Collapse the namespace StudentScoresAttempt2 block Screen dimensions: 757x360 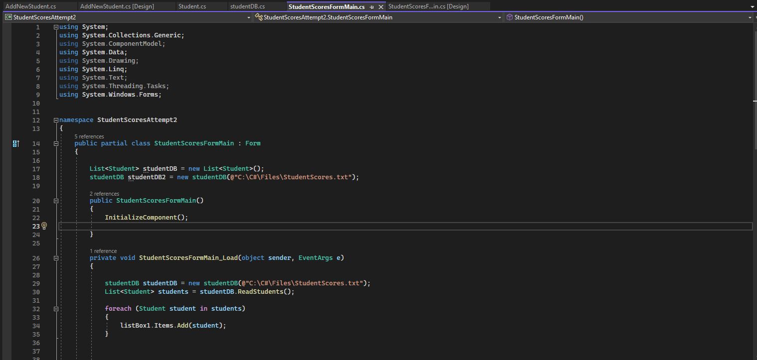(56, 120)
